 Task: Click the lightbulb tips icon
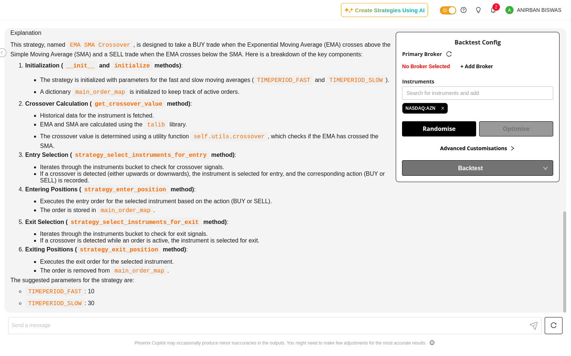click(x=478, y=10)
